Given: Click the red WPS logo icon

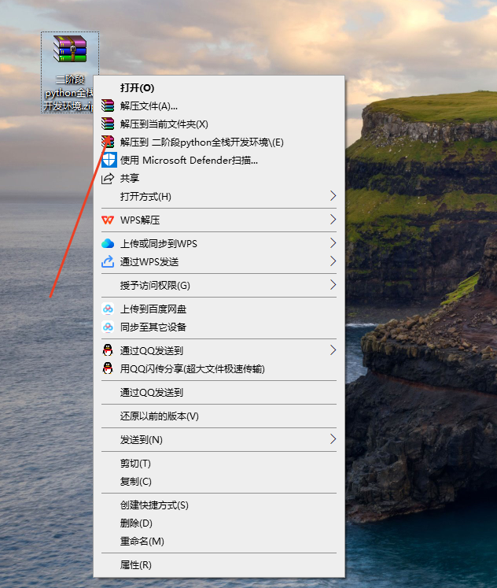Looking at the screenshot, I should (108, 220).
